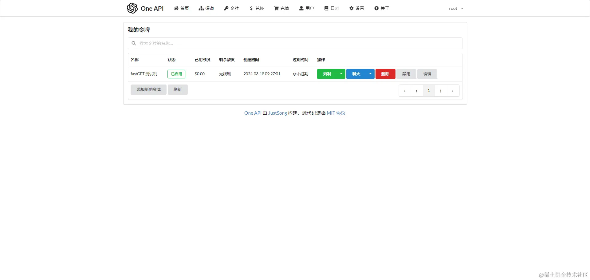Click the 永不过期 expiry cell
Viewport: 590px width, 280px height.
(300, 74)
